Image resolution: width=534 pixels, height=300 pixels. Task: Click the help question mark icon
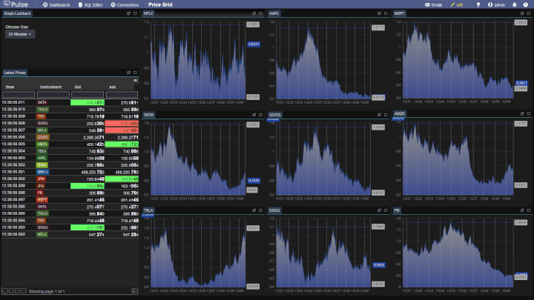tap(525, 4)
